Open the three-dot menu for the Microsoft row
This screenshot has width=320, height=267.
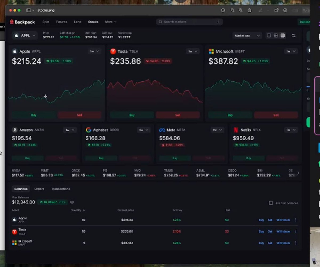click(x=296, y=243)
